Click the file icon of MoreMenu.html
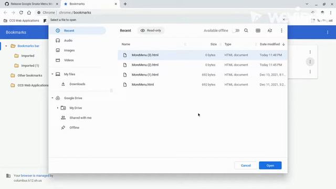The width and height of the screenshot is (336, 189). (125, 85)
